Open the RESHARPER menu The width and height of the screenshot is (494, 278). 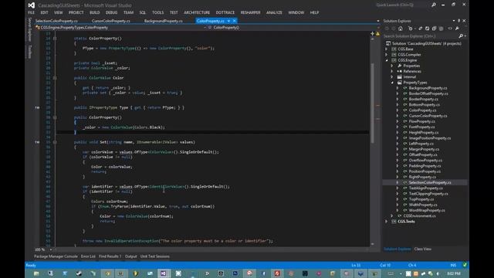(250, 12)
